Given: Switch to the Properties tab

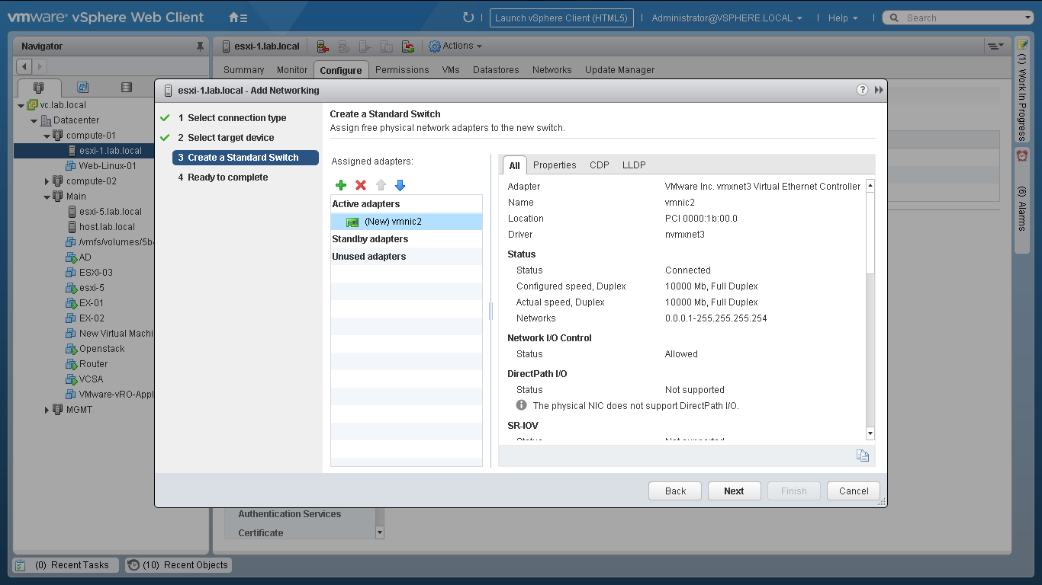Looking at the screenshot, I should pyautogui.click(x=555, y=165).
